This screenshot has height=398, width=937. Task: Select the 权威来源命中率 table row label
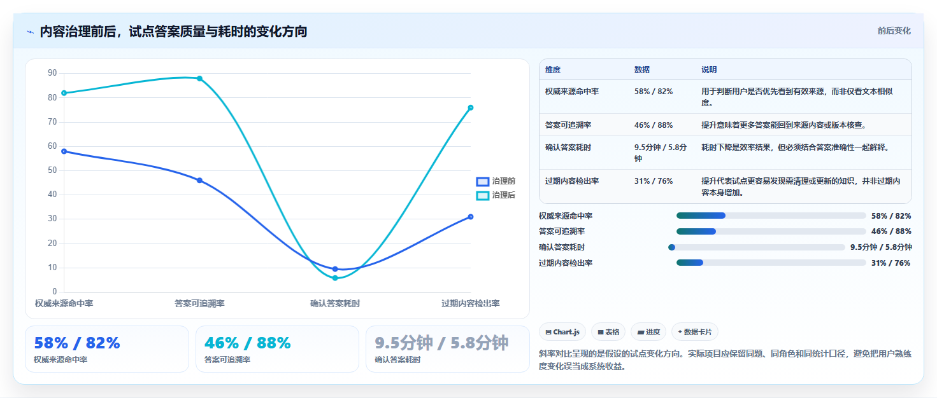572,92
